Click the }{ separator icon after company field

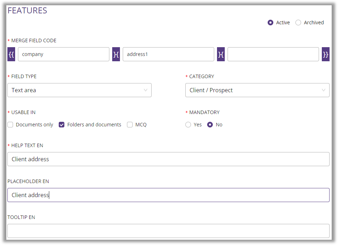(116, 54)
